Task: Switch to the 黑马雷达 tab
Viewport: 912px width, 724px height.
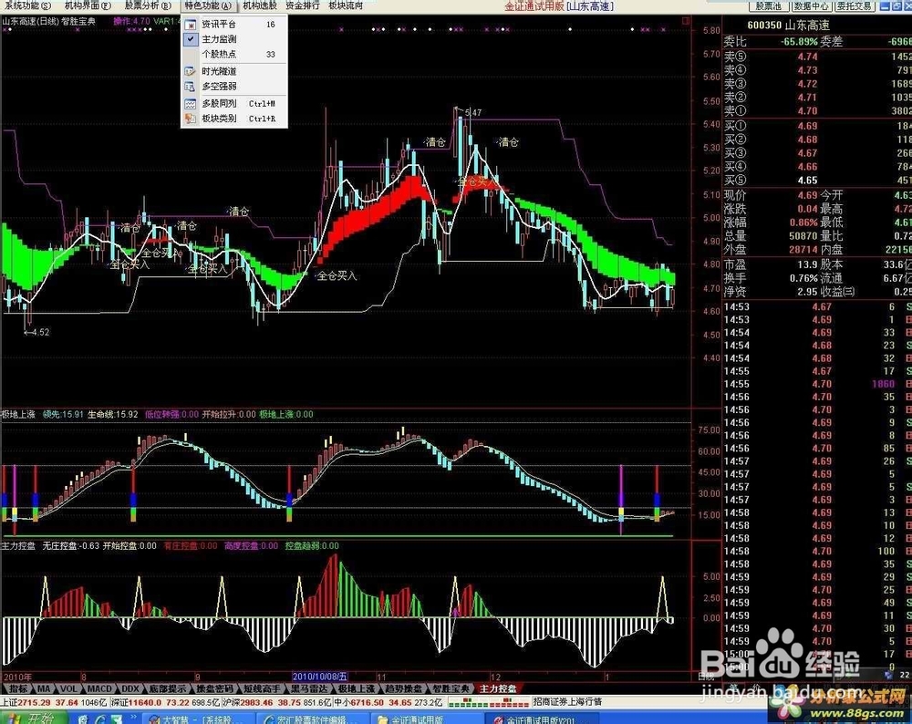Action: click(x=309, y=688)
